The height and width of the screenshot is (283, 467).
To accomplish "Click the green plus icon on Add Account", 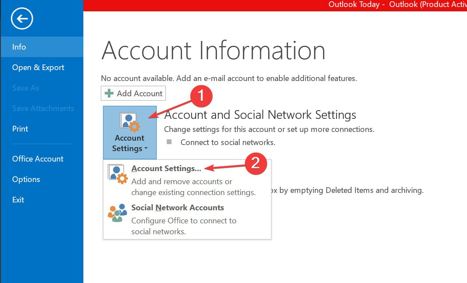I will coord(109,93).
